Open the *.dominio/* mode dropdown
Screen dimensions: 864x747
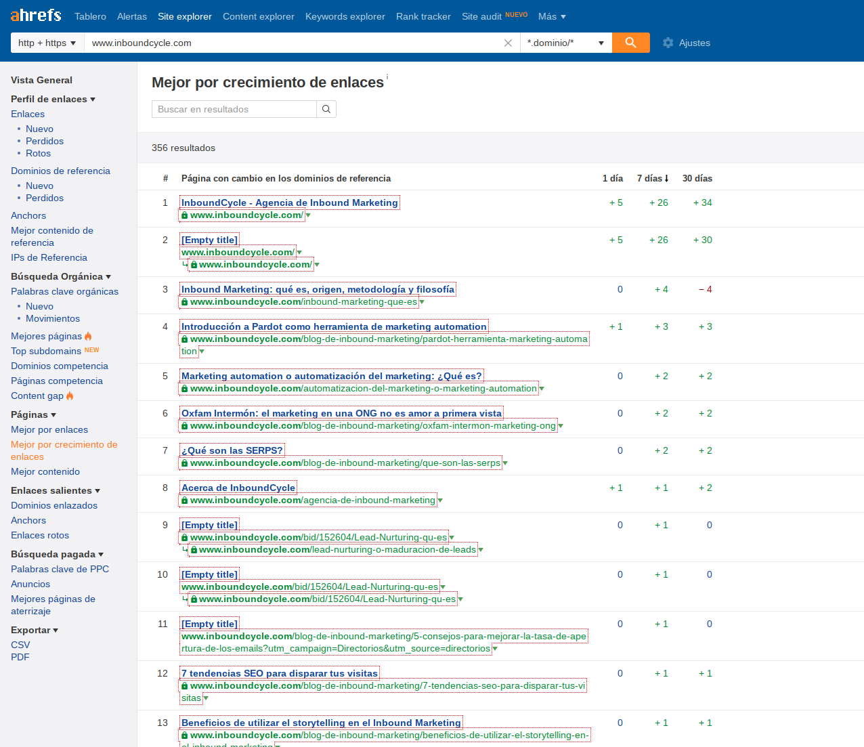coord(566,43)
